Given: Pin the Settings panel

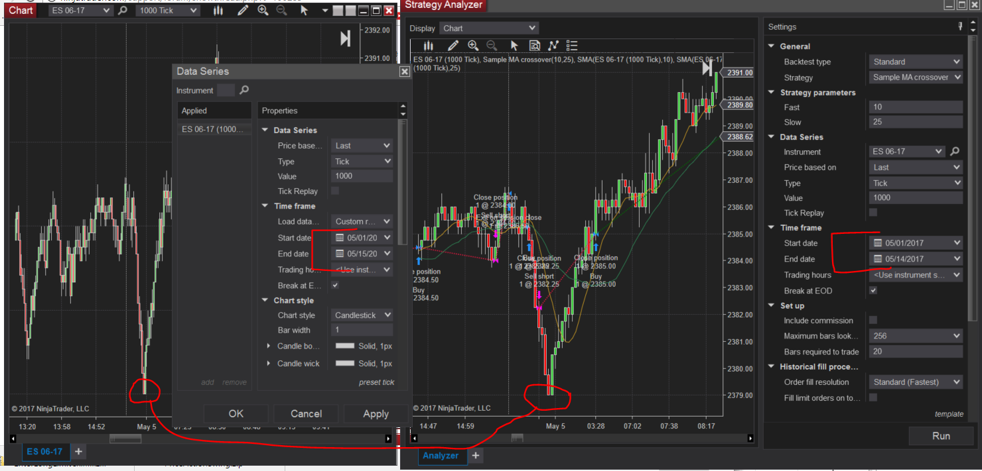Looking at the screenshot, I should 960,26.
